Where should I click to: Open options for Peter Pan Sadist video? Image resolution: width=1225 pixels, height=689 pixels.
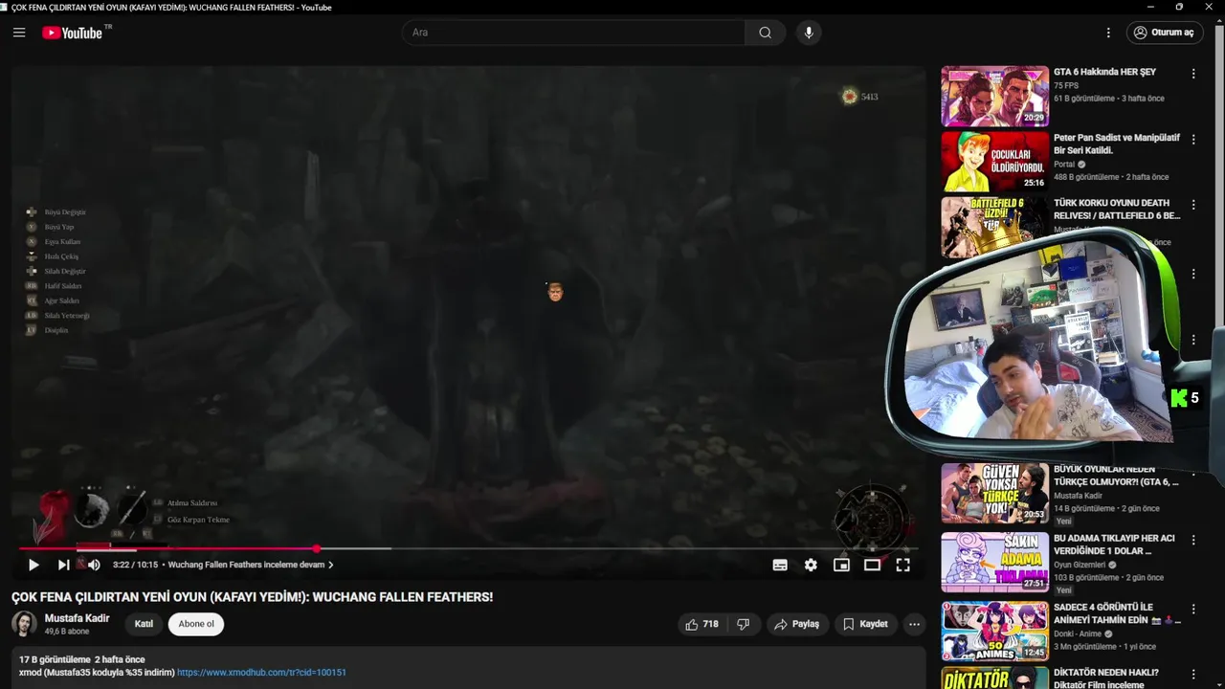click(1193, 139)
